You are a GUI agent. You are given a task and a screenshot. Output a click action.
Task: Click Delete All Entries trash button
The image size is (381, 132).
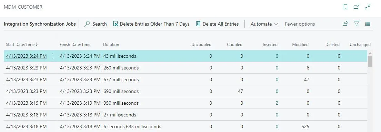(217, 24)
